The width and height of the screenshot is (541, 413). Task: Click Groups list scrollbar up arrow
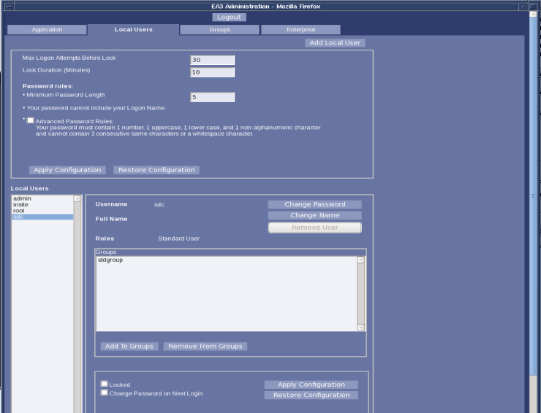360,260
